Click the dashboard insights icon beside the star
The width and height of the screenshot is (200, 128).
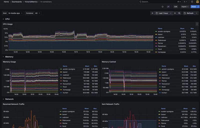(x=168, y=7)
